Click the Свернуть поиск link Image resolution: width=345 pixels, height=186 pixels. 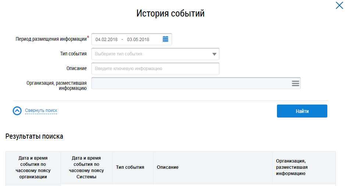[41, 110]
